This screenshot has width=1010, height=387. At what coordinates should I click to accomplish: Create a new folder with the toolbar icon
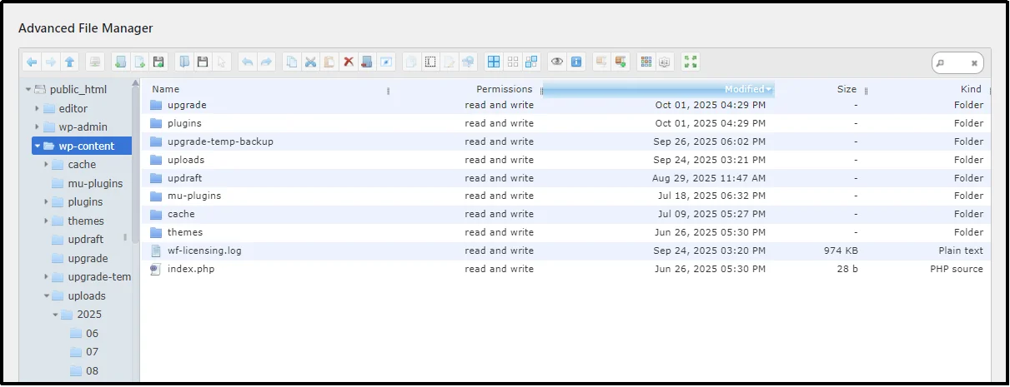(121, 62)
